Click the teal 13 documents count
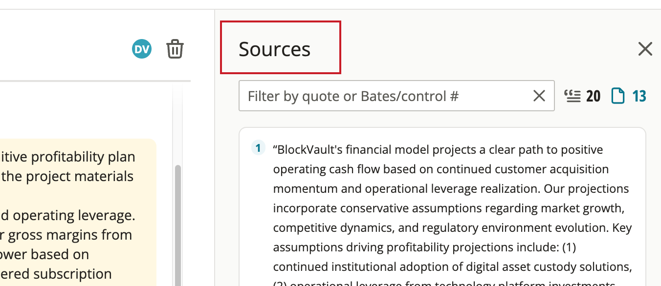661x286 pixels. click(639, 96)
